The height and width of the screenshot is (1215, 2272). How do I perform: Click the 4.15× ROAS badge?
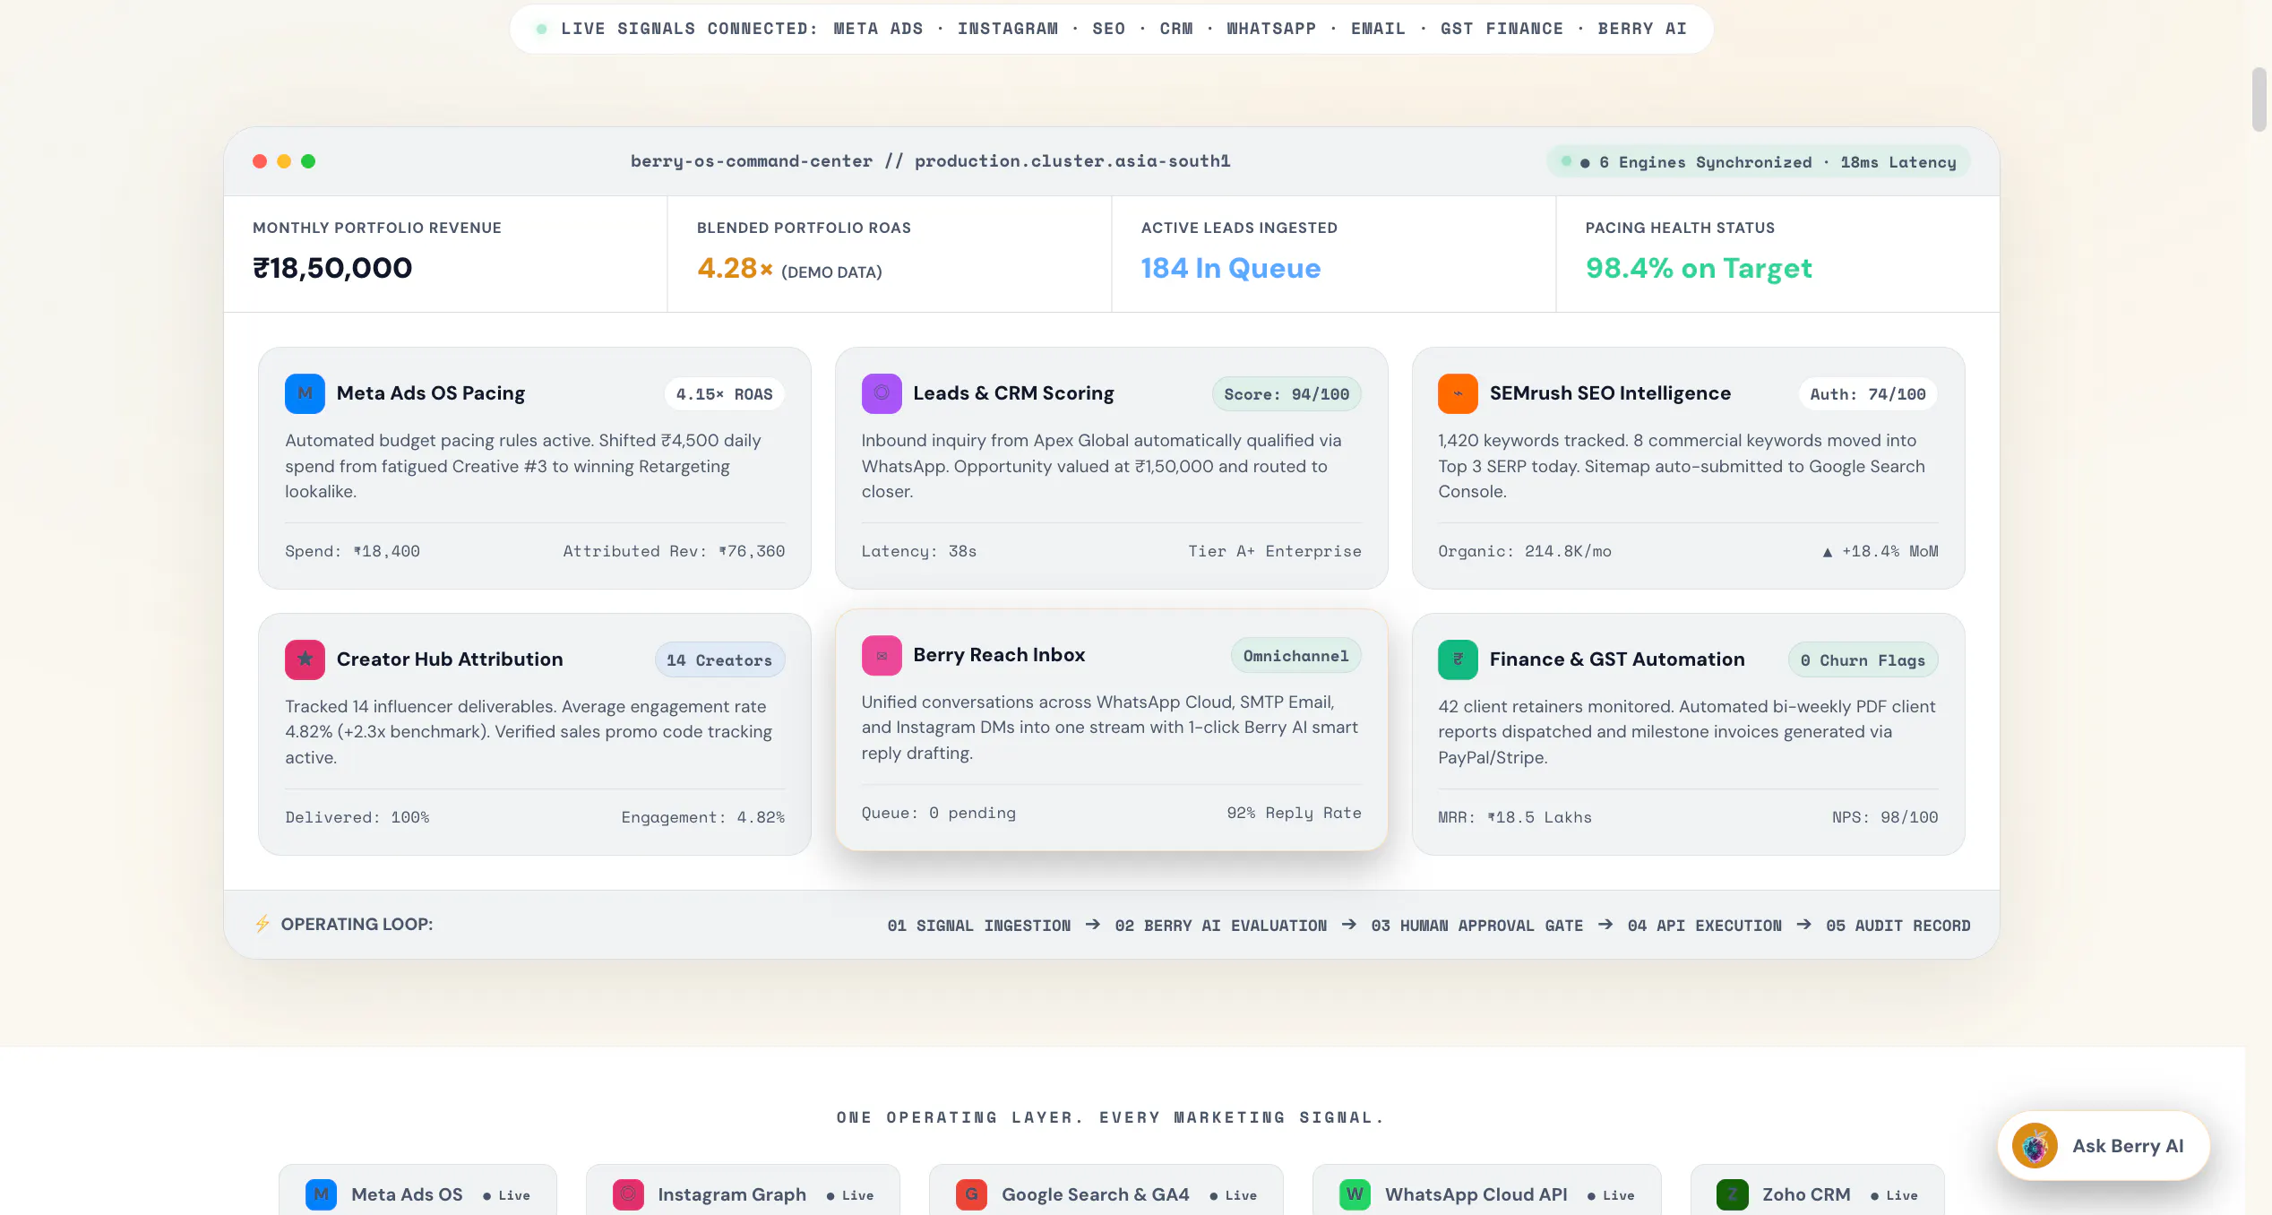pyautogui.click(x=724, y=394)
